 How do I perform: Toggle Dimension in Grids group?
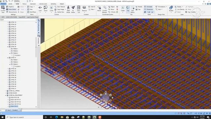pos(148,10)
